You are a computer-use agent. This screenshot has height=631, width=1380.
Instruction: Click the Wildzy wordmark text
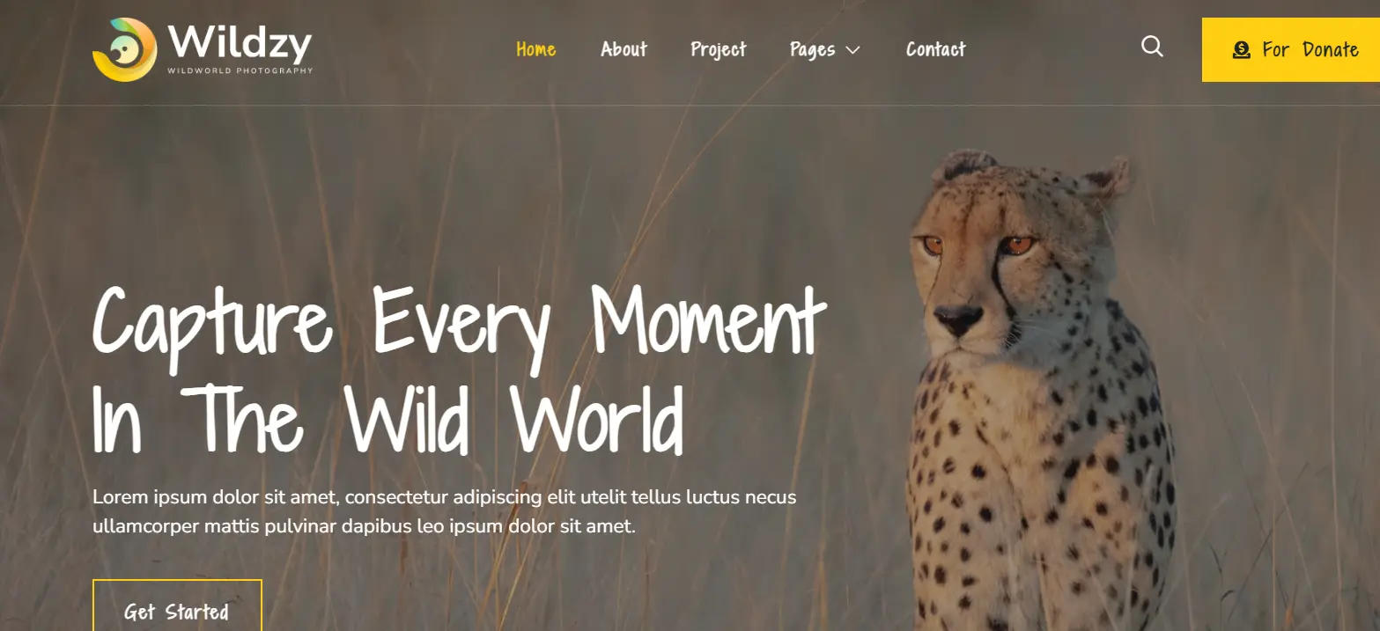[x=239, y=41]
